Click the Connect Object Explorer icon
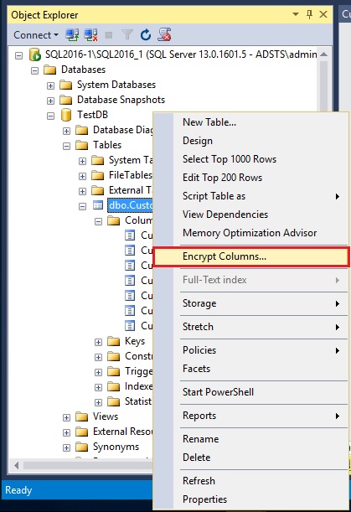 pos(72,34)
